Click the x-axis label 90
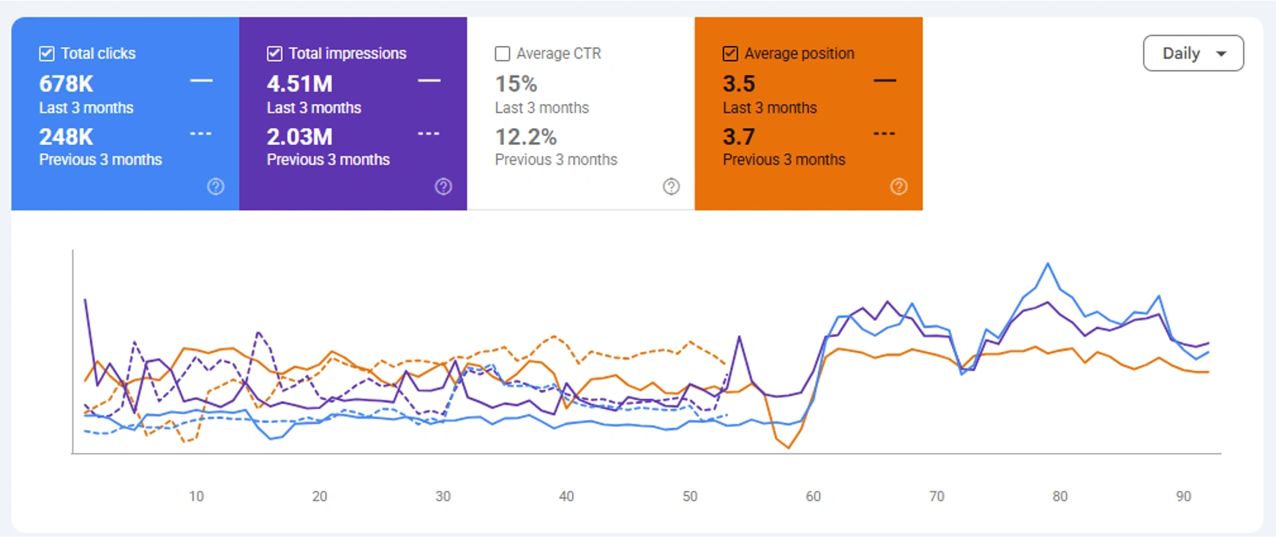This screenshot has height=537, width=1276. pyautogui.click(x=1184, y=496)
